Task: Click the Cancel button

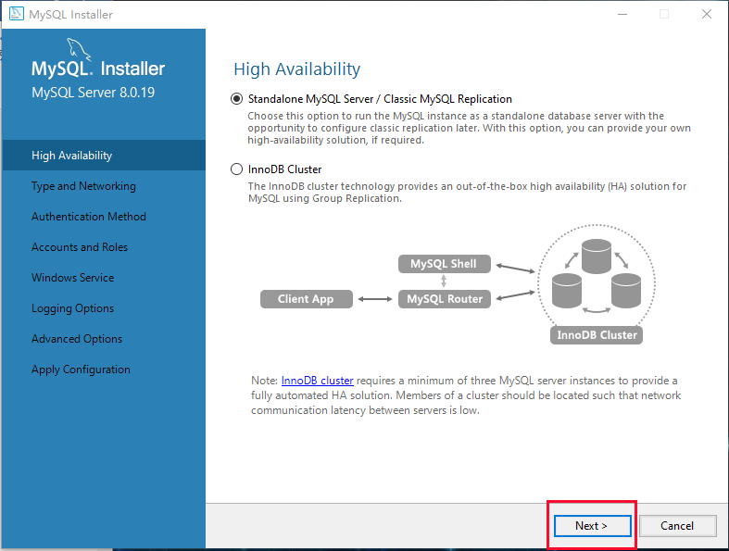Action: 677,525
